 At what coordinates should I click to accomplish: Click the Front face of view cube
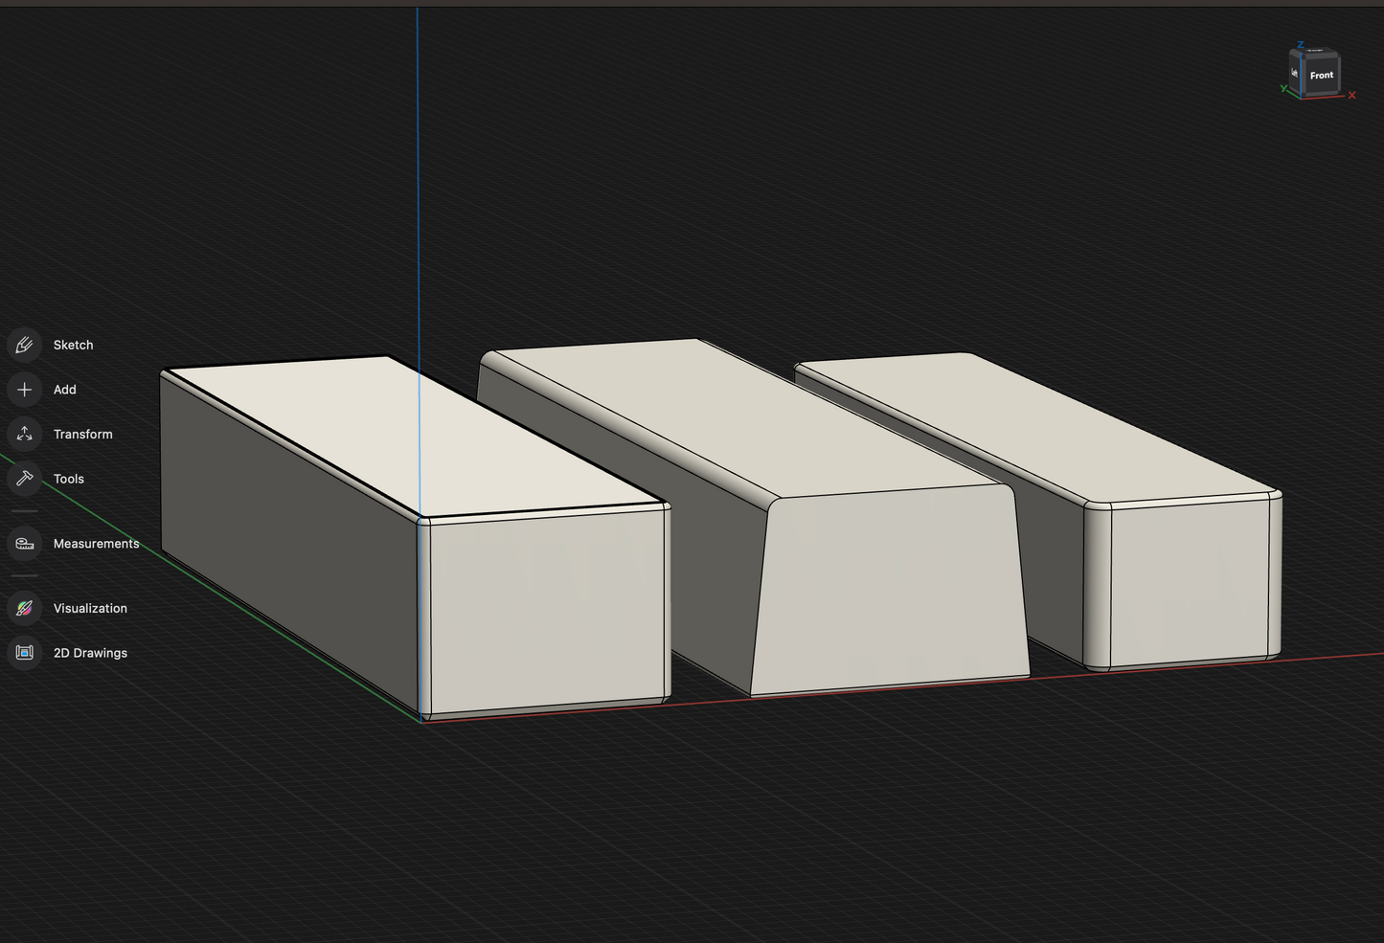(x=1322, y=76)
